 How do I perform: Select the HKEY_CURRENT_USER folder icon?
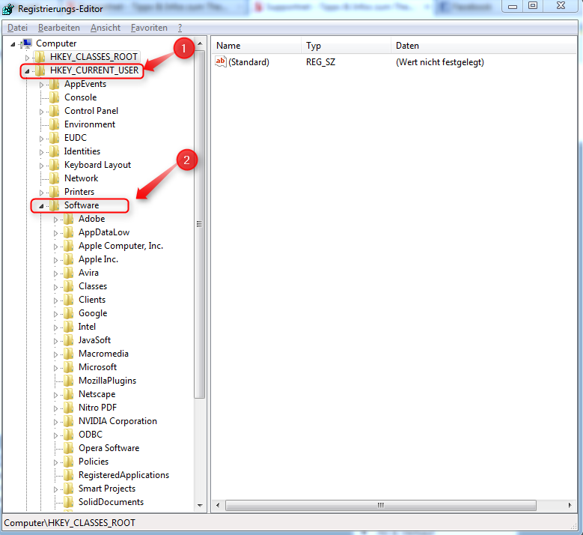pyautogui.click(x=40, y=70)
